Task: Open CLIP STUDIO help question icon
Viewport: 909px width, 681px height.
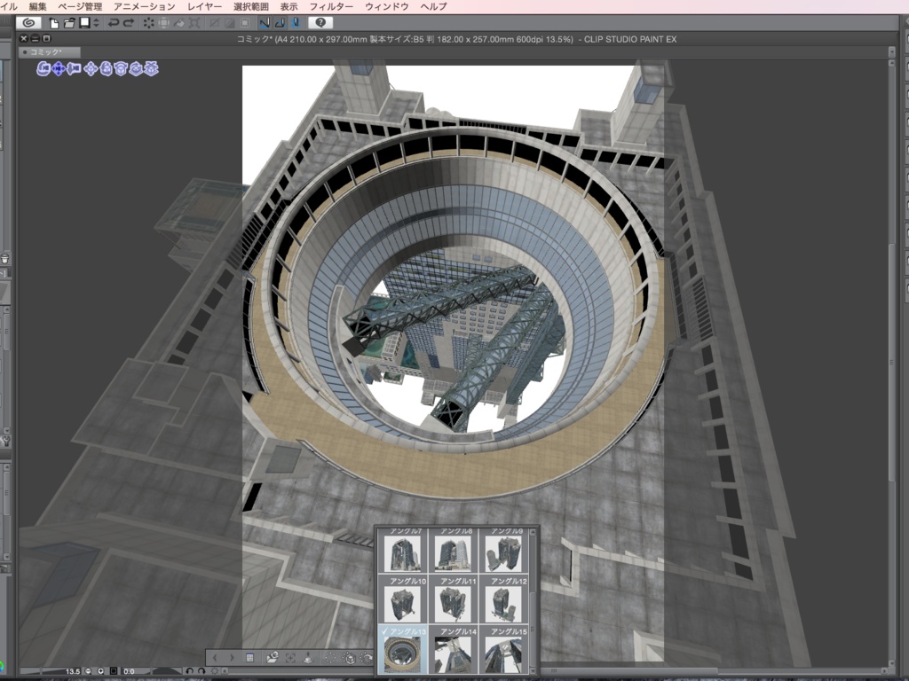Action: [320, 22]
